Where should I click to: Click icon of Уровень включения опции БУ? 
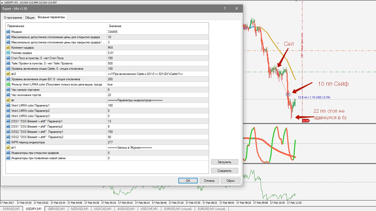pos(8,79)
